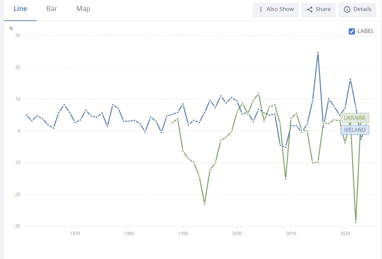This screenshot has height=259, width=382.
Task: Uncheck the LABEL checkbox
Action: click(352, 31)
